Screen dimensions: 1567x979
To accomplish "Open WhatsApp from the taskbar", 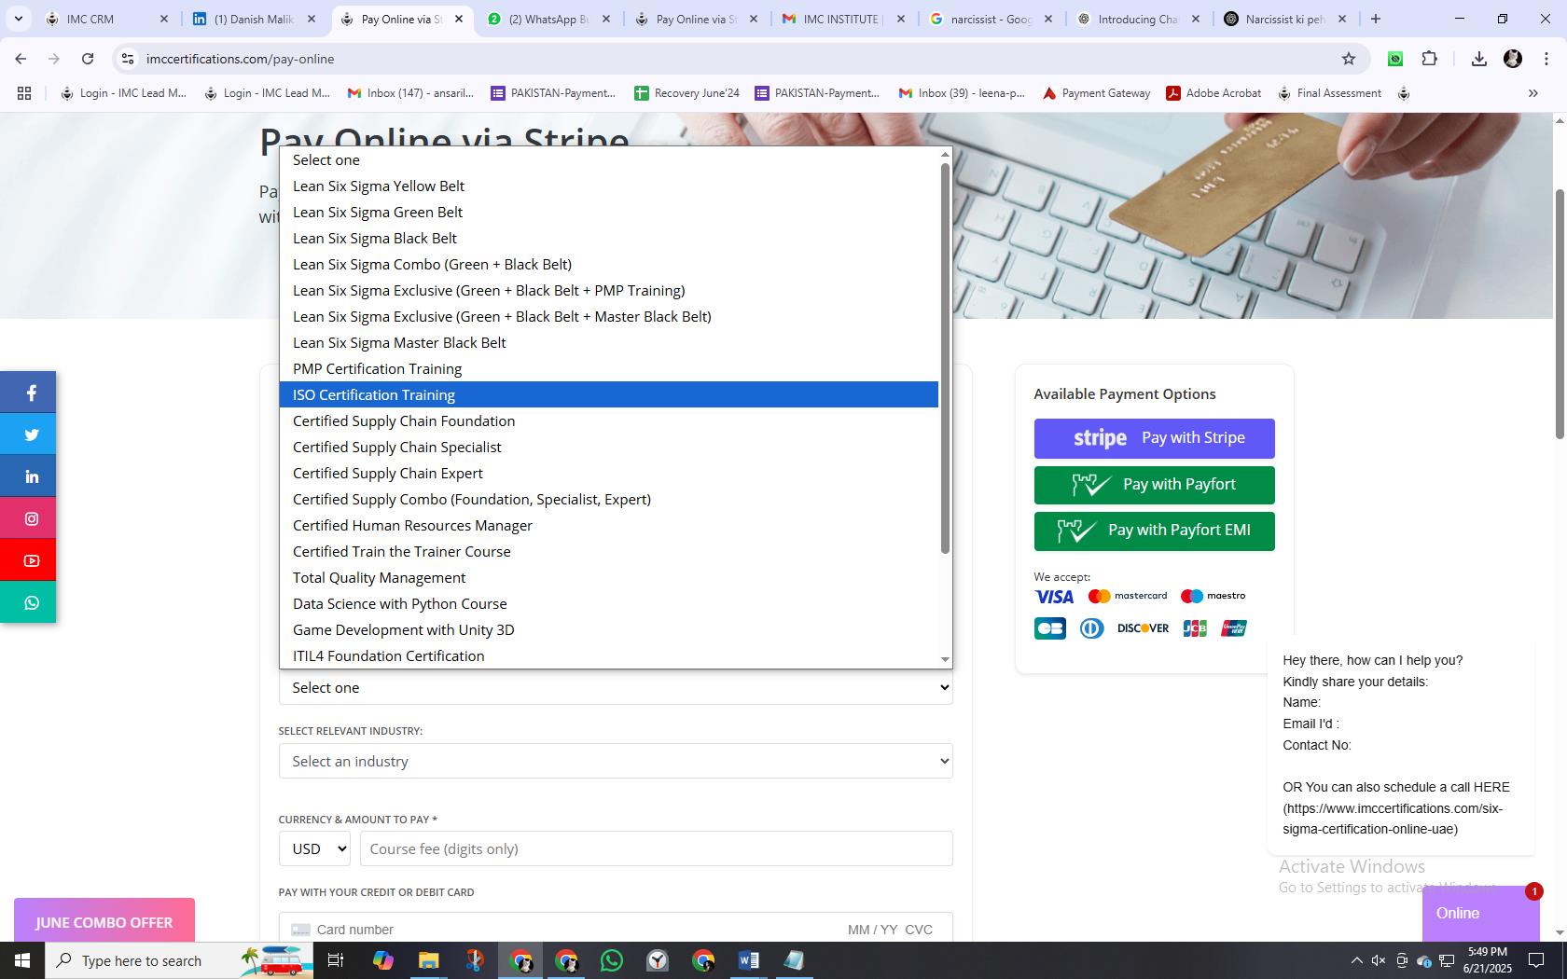I will click(612, 960).
